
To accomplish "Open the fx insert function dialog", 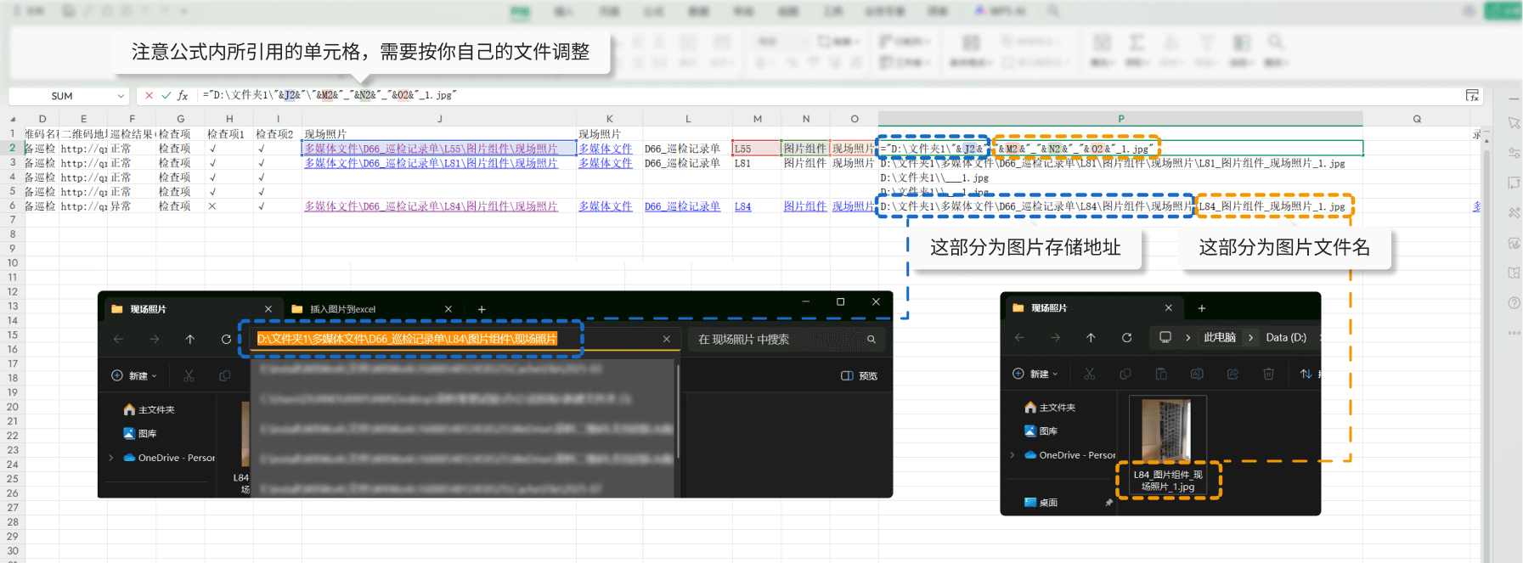I will click(183, 96).
